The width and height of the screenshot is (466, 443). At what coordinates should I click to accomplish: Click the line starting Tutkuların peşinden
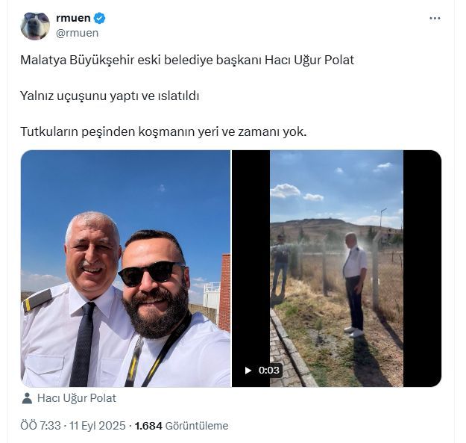pyautogui.click(x=163, y=131)
